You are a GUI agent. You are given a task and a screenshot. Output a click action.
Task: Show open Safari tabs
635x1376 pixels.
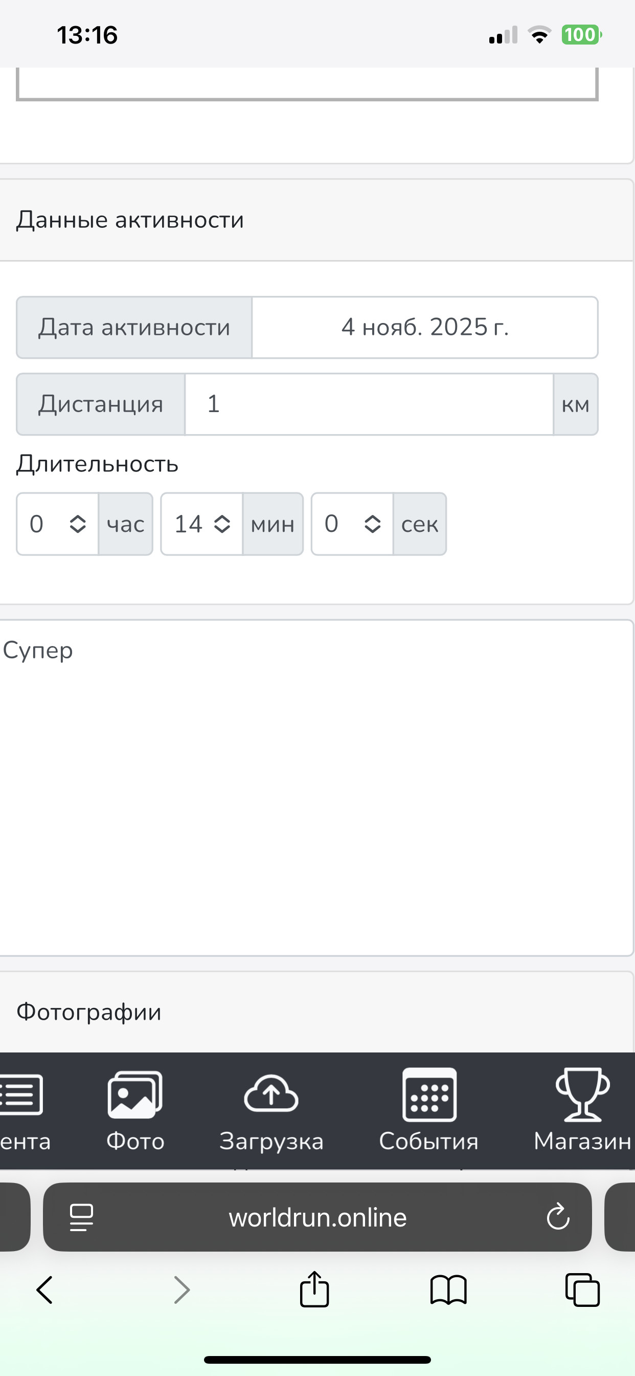click(582, 1291)
